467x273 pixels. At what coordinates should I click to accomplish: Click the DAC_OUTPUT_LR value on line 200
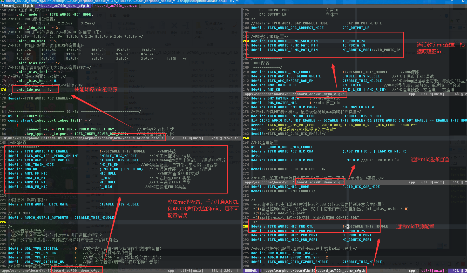pyautogui.click(x=356, y=28)
